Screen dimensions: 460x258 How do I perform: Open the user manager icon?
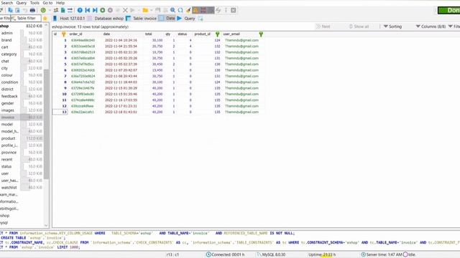click(56, 10)
